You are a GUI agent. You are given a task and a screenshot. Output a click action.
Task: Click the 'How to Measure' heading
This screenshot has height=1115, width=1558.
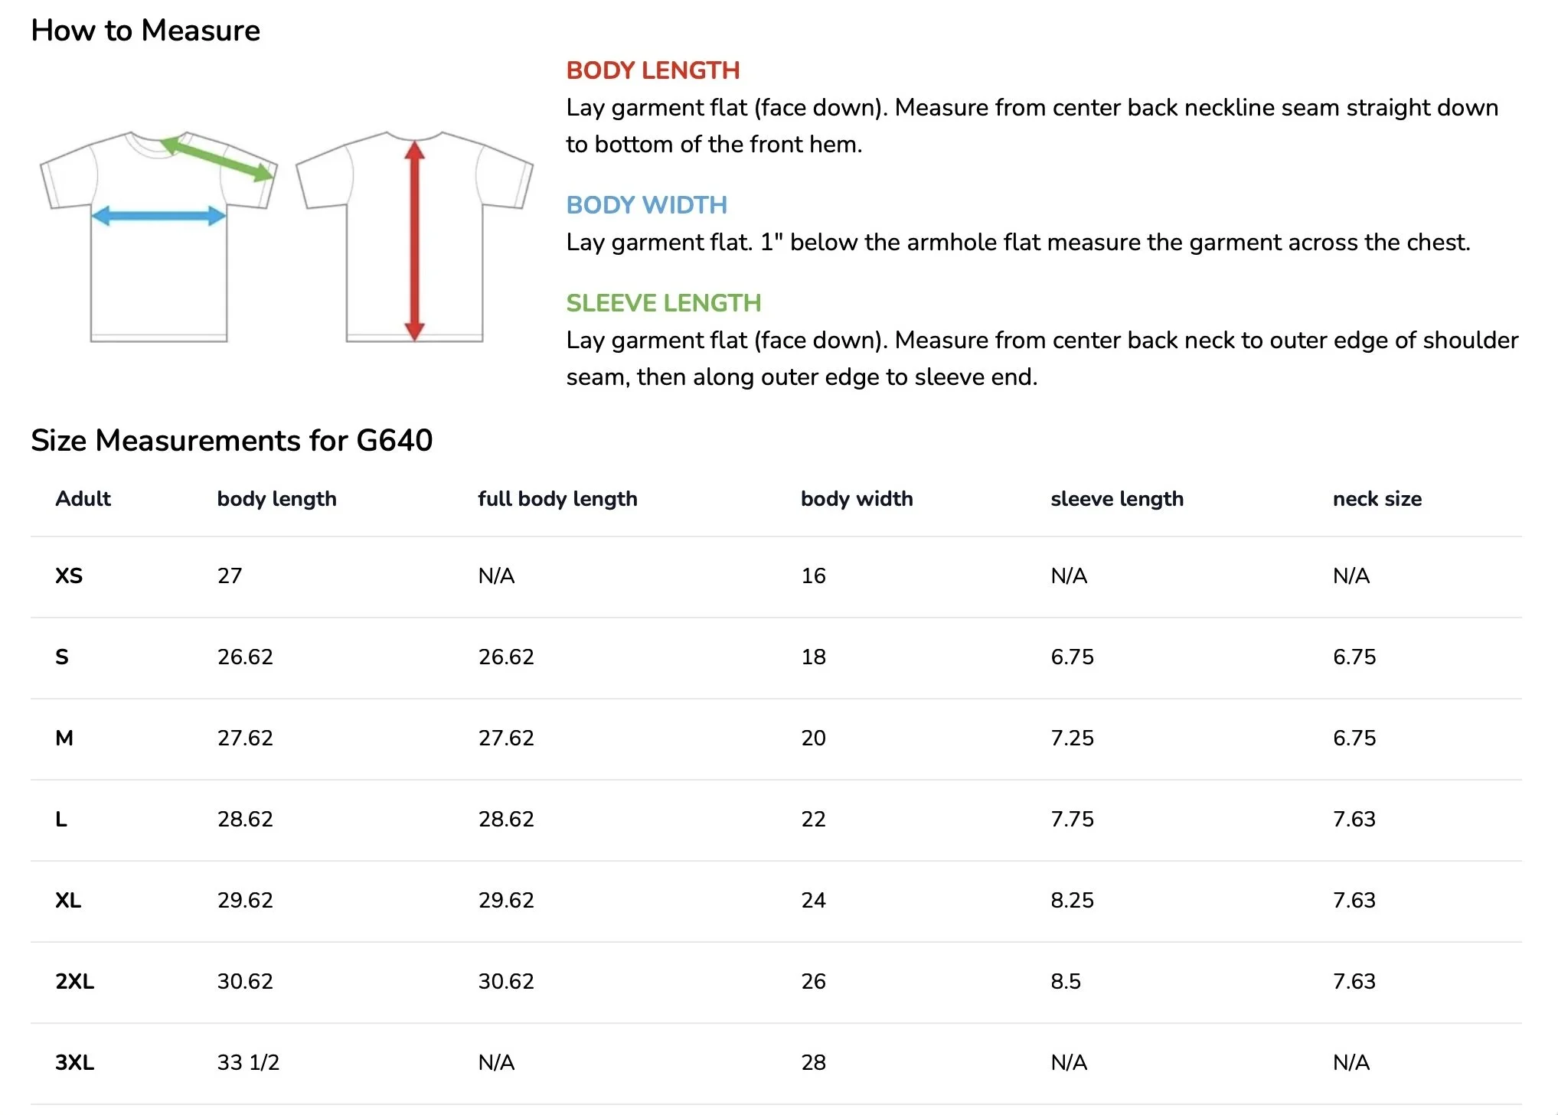(x=145, y=31)
